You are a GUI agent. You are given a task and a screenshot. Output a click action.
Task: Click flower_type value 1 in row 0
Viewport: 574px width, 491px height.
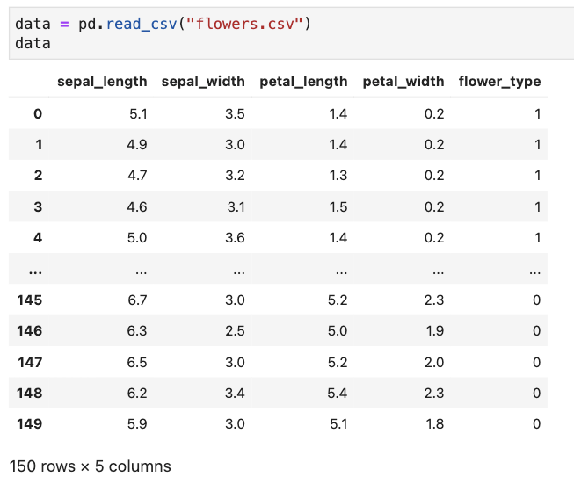(x=537, y=114)
